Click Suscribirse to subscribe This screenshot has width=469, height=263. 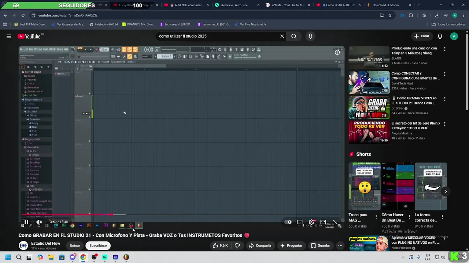point(98,245)
